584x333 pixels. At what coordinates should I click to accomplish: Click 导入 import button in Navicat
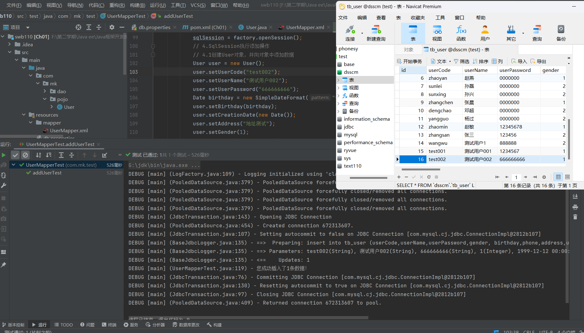pyautogui.click(x=519, y=61)
